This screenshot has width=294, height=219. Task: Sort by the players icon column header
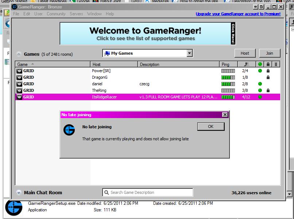(247, 64)
